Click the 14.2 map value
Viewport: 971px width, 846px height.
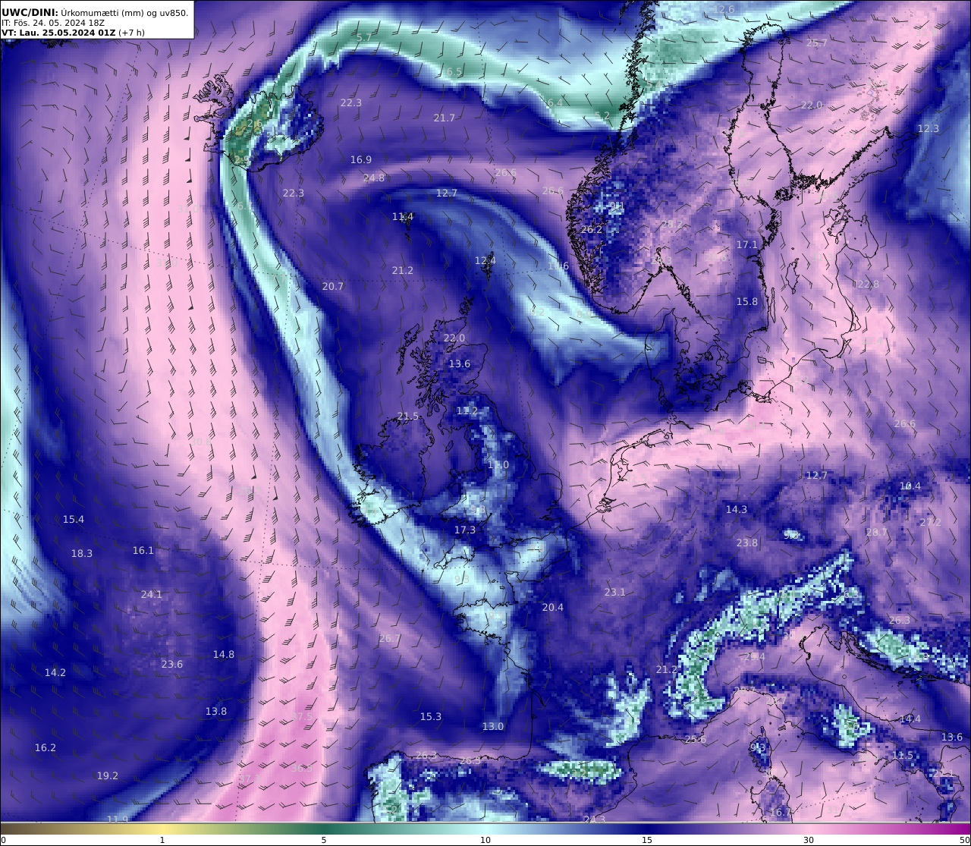point(55,672)
